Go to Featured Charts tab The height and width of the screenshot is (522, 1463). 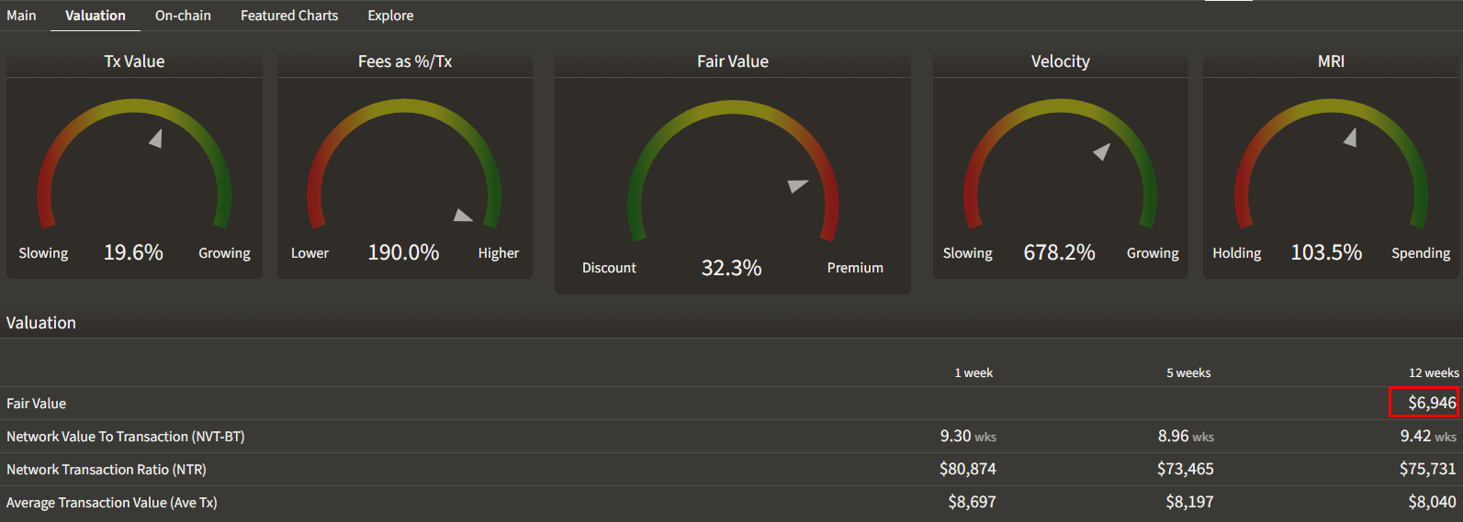(289, 16)
